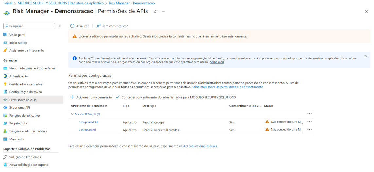Click Conceder consentimento do administrador button
Screen dimensions: 374x172
[176, 97]
